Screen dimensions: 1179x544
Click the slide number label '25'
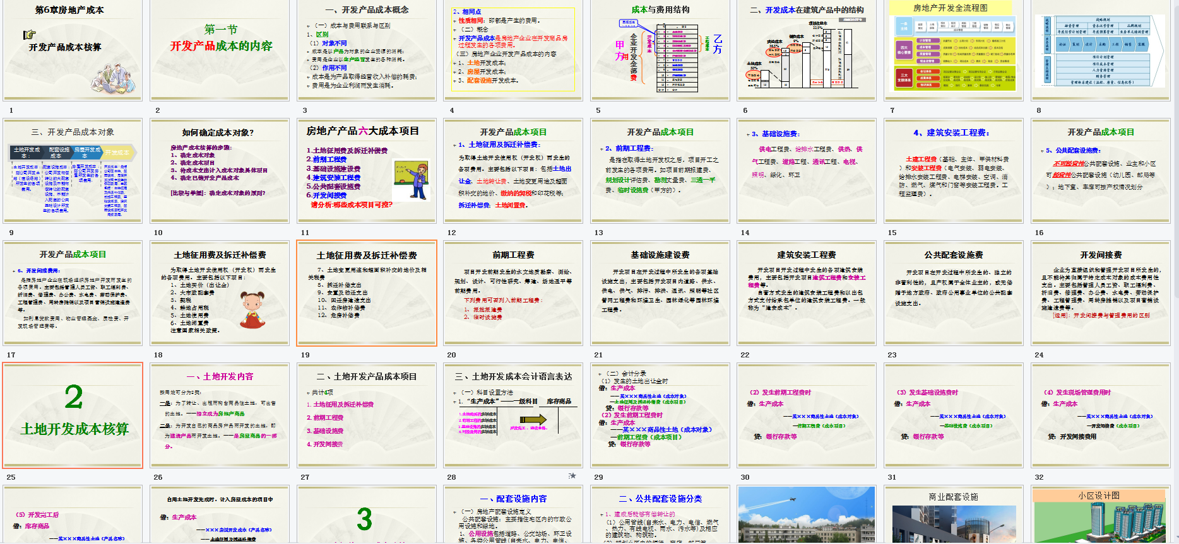click(11, 477)
